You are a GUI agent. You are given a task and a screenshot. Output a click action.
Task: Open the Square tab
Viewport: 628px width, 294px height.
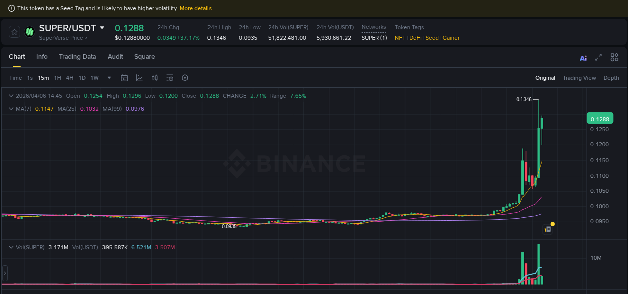[144, 57]
